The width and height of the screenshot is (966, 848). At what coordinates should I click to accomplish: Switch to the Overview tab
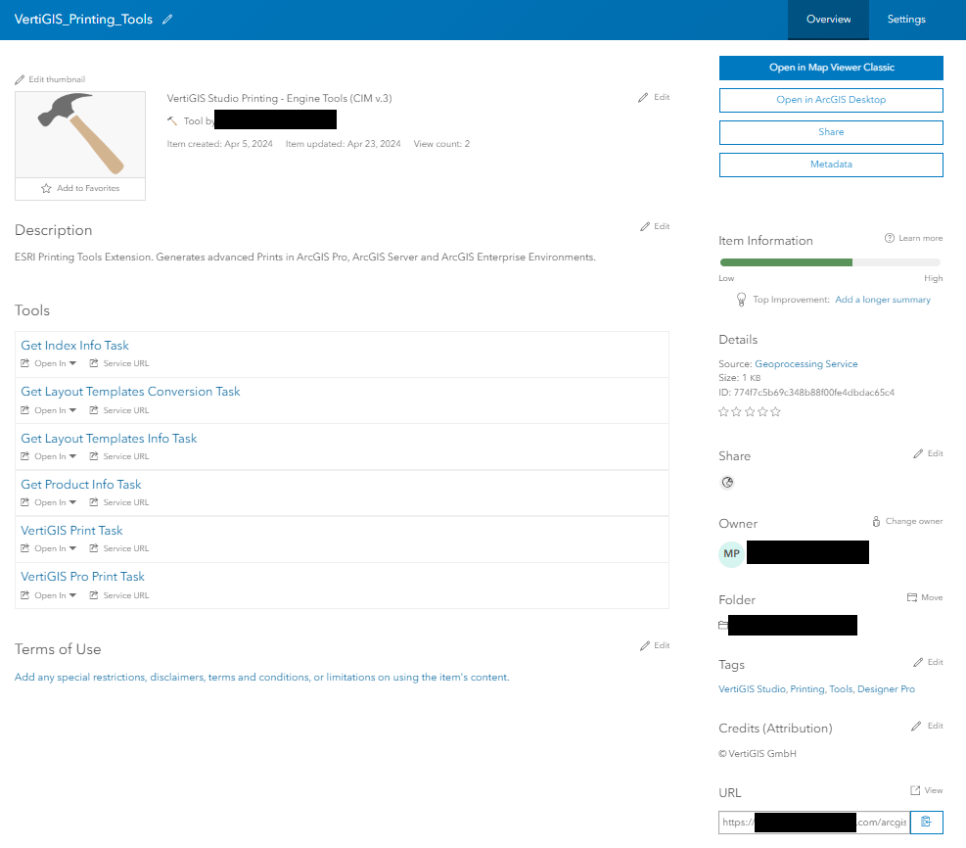828,20
